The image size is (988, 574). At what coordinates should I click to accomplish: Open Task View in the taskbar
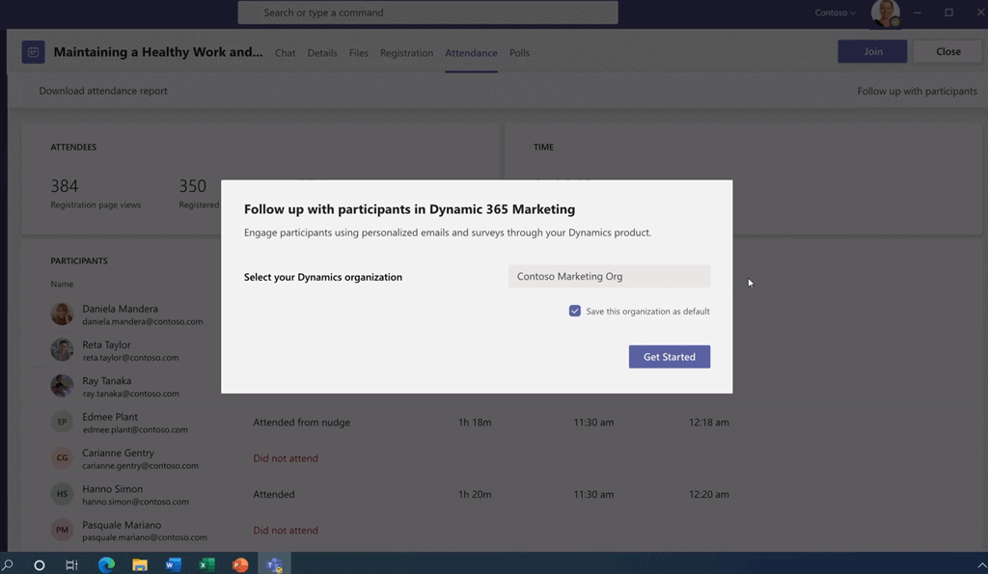[x=71, y=564]
